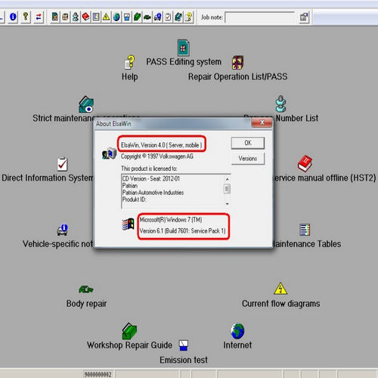The image size is (378, 378).
Task: Open the Number List main icon
Action: 280,104
